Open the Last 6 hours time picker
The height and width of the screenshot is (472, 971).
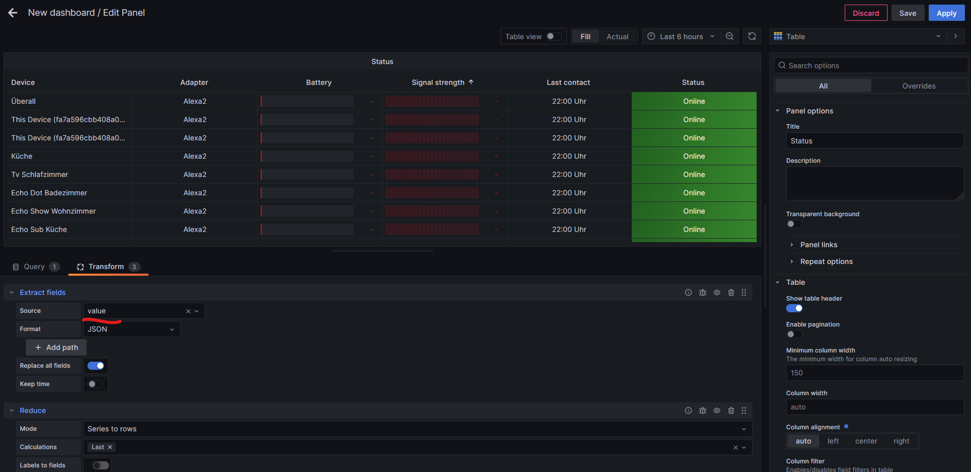681,37
